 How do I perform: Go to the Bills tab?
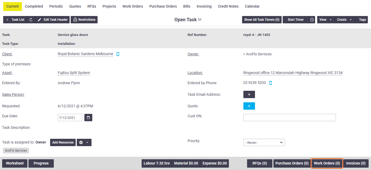pyautogui.click(x=187, y=6)
